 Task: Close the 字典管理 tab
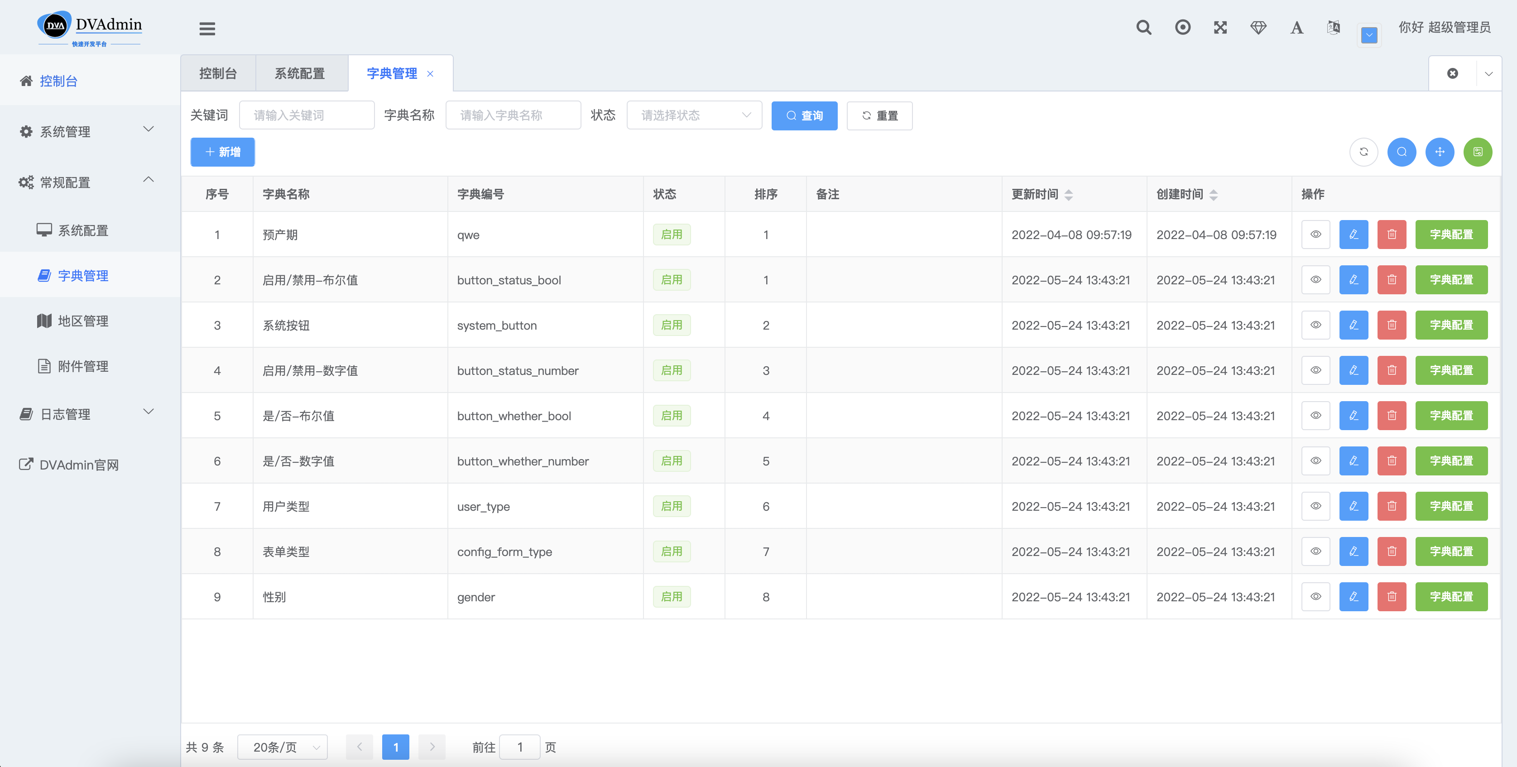coord(431,74)
